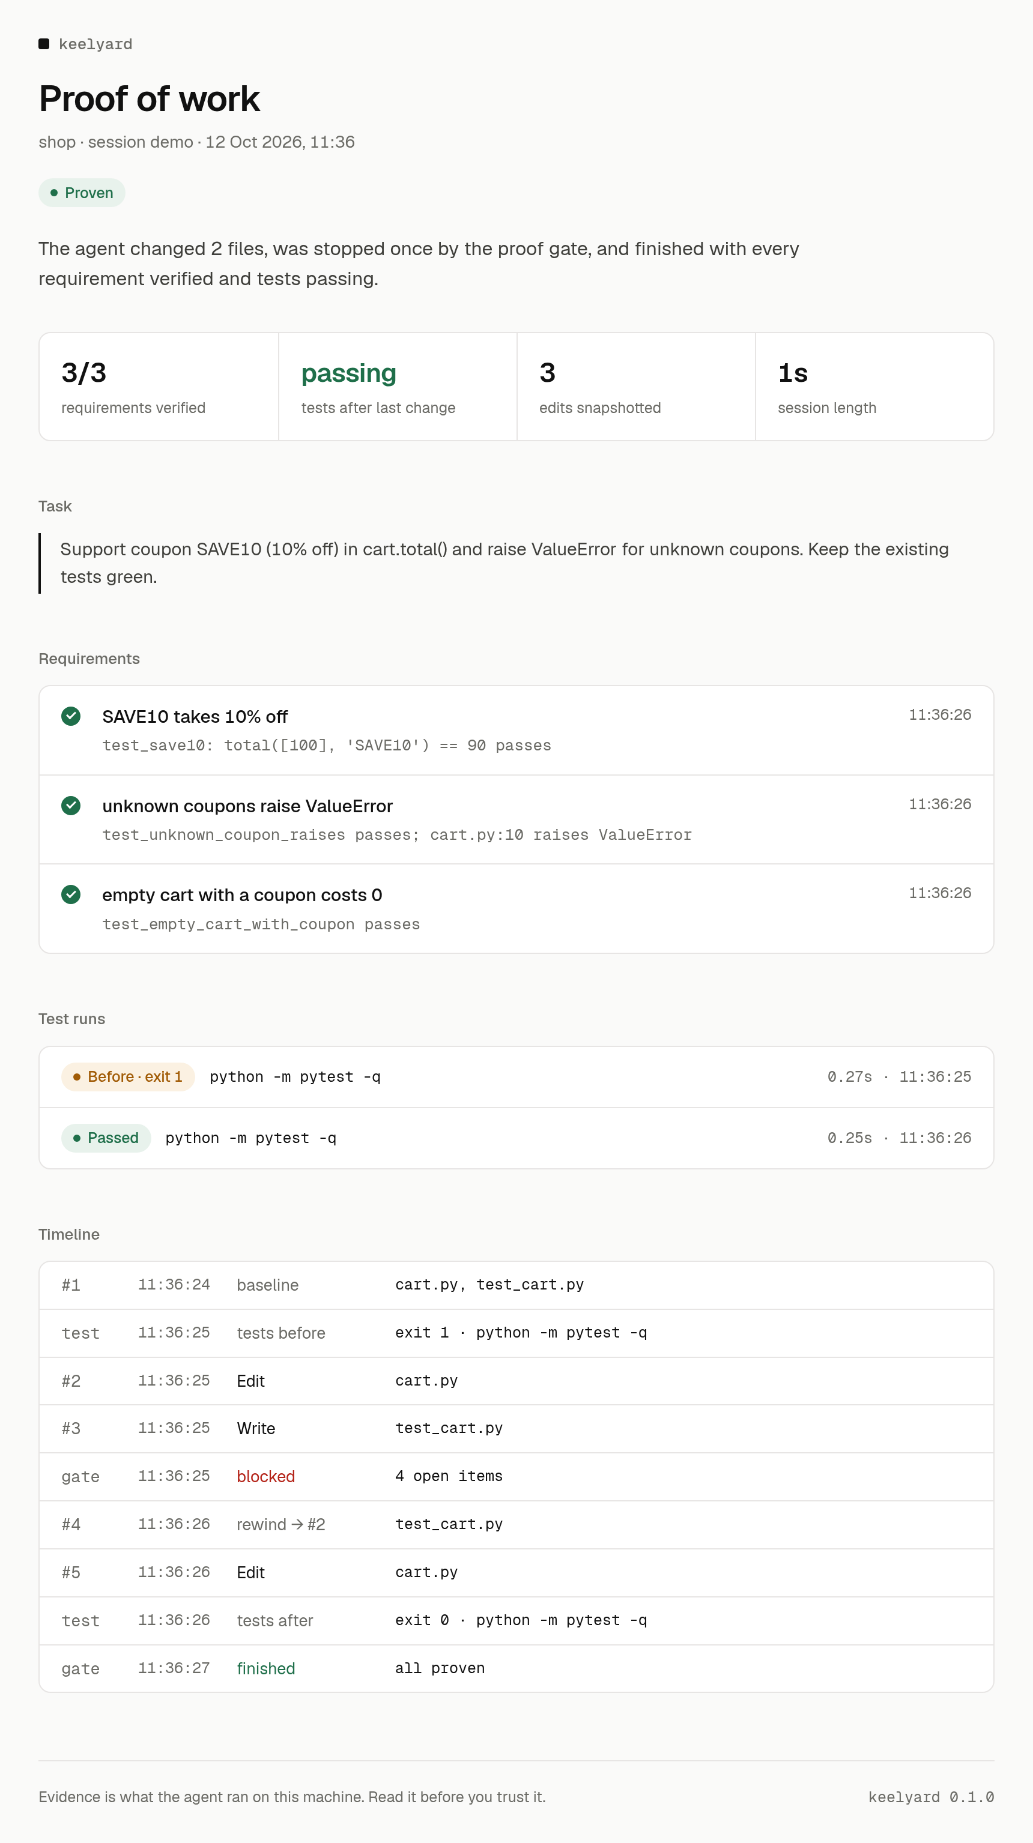Click the Requirements section label

(x=89, y=659)
